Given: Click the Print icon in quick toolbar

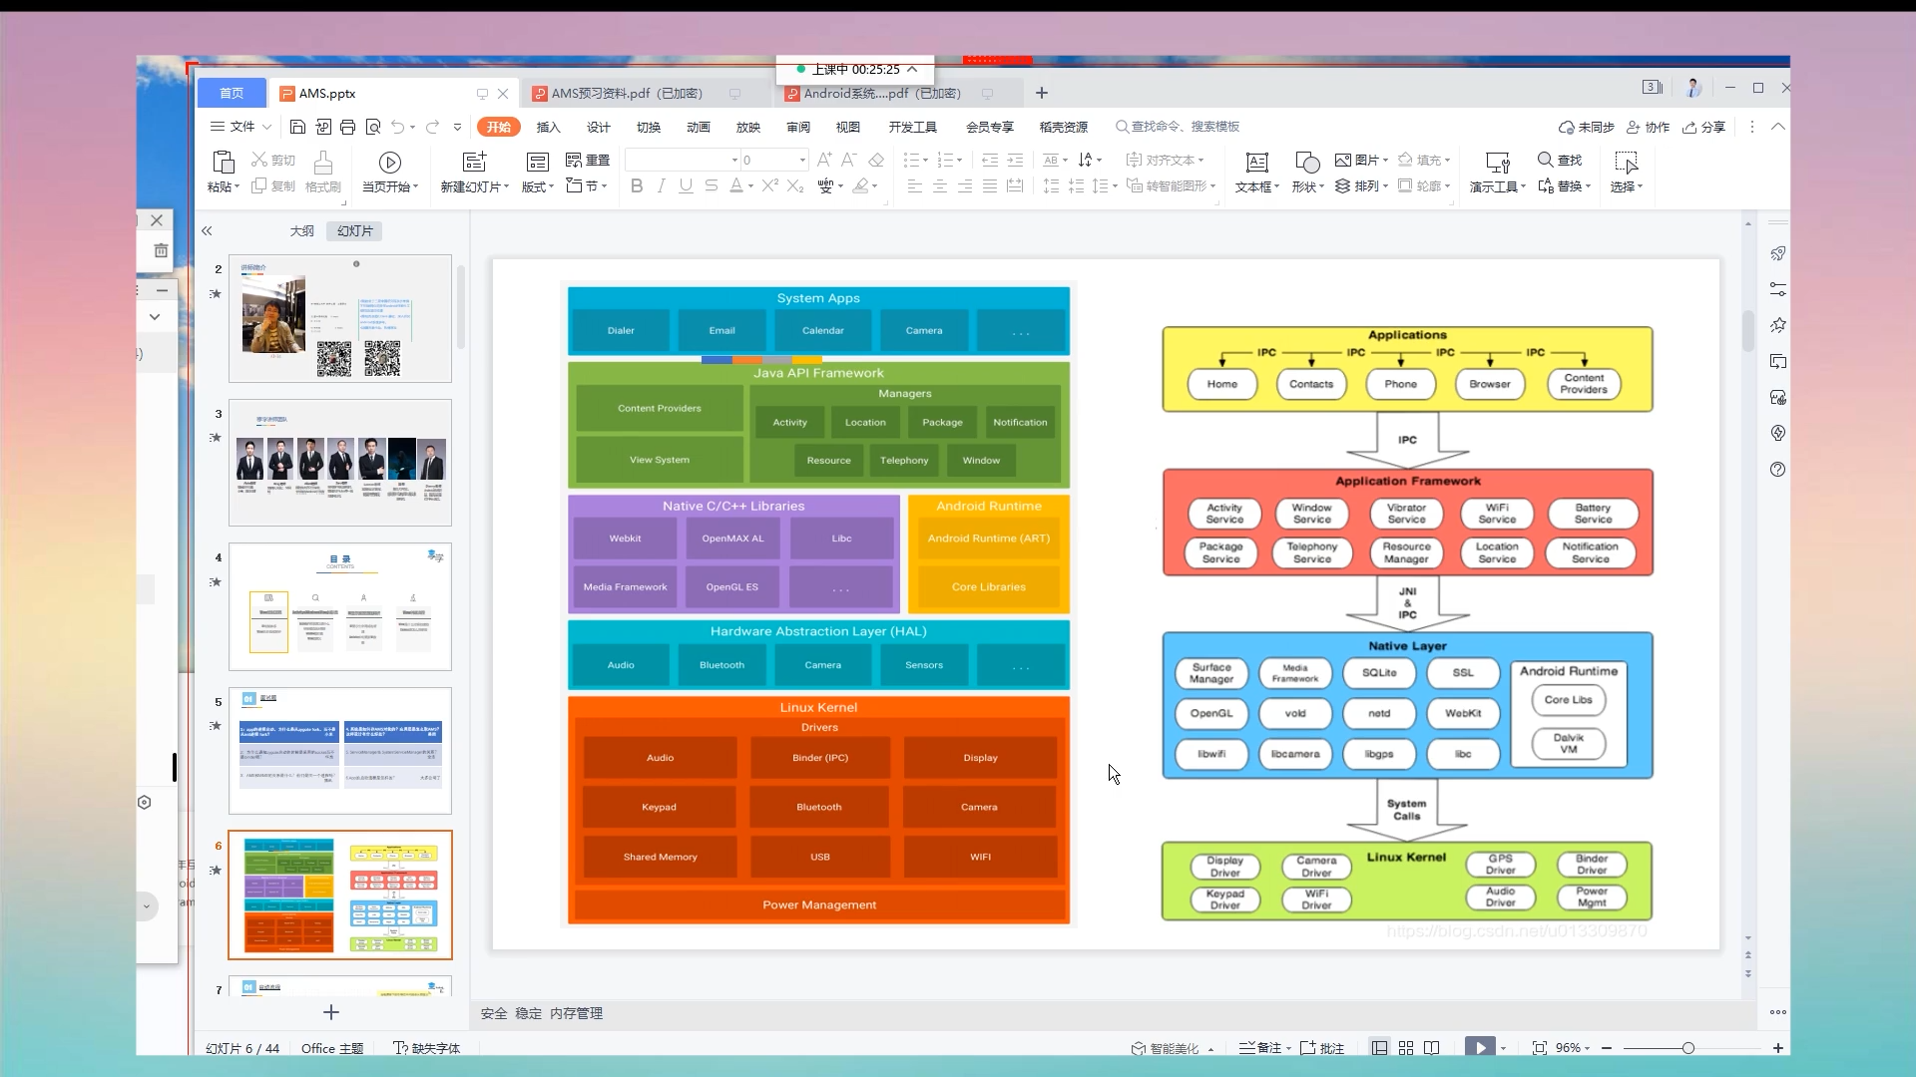Looking at the screenshot, I should pos(347,127).
